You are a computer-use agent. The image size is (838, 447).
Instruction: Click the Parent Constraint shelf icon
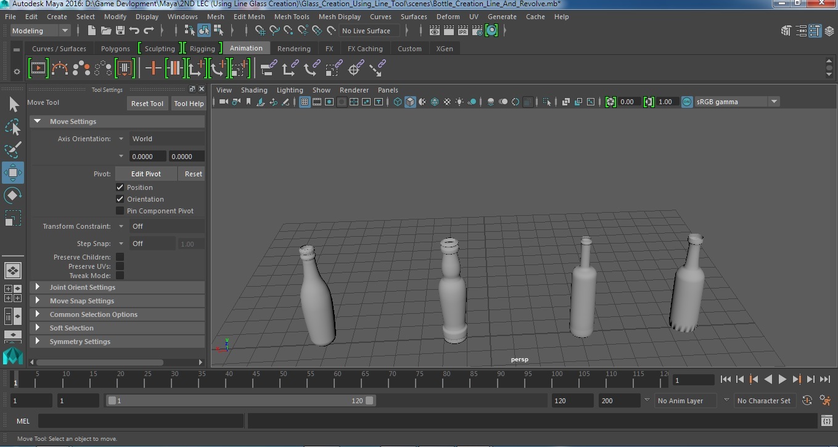(268, 68)
